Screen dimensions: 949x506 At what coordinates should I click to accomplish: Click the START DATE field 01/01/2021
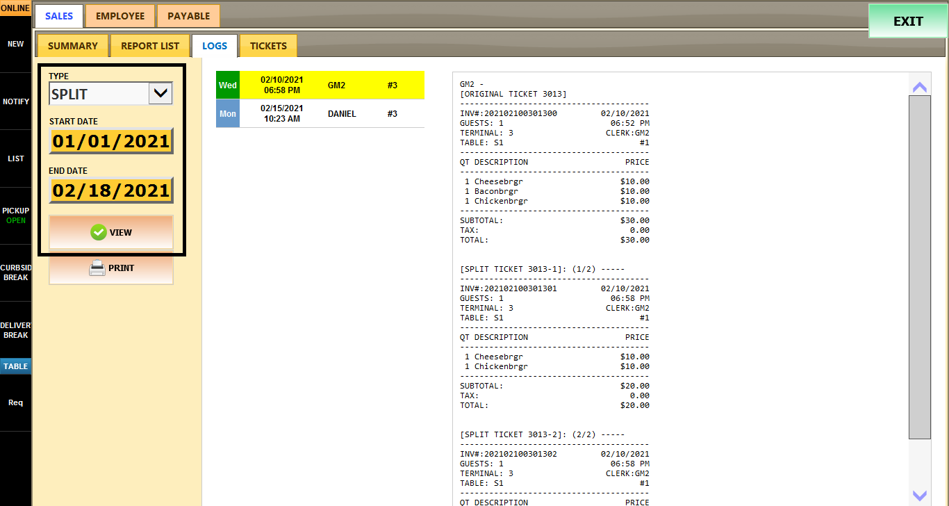click(111, 141)
